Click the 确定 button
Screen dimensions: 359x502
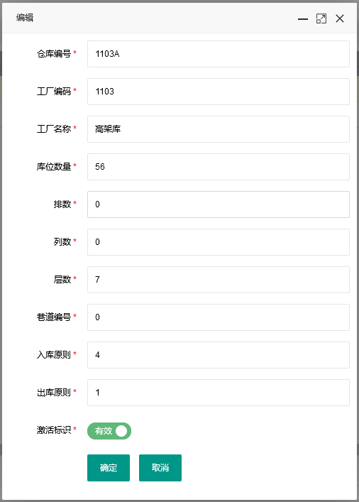pyautogui.click(x=109, y=468)
